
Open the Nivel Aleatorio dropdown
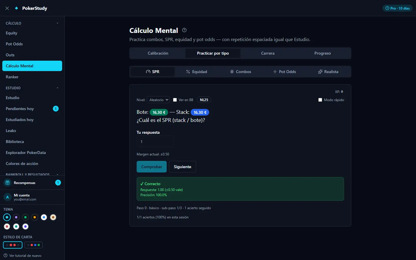(x=158, y=100)
